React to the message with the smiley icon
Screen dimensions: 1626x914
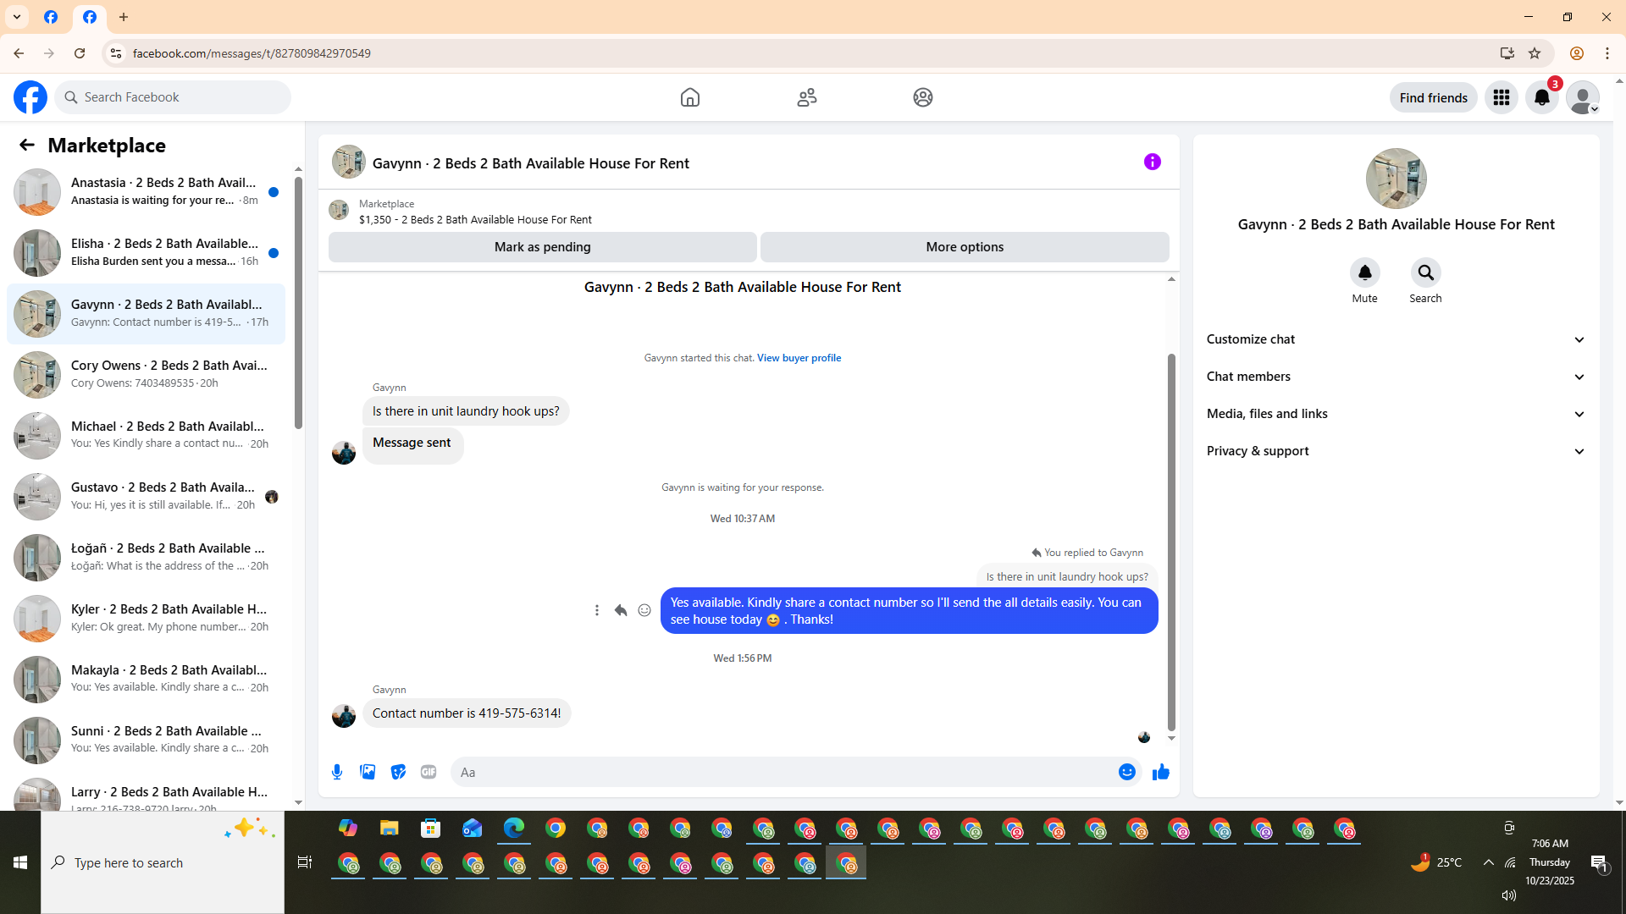[x=644, y=610]
